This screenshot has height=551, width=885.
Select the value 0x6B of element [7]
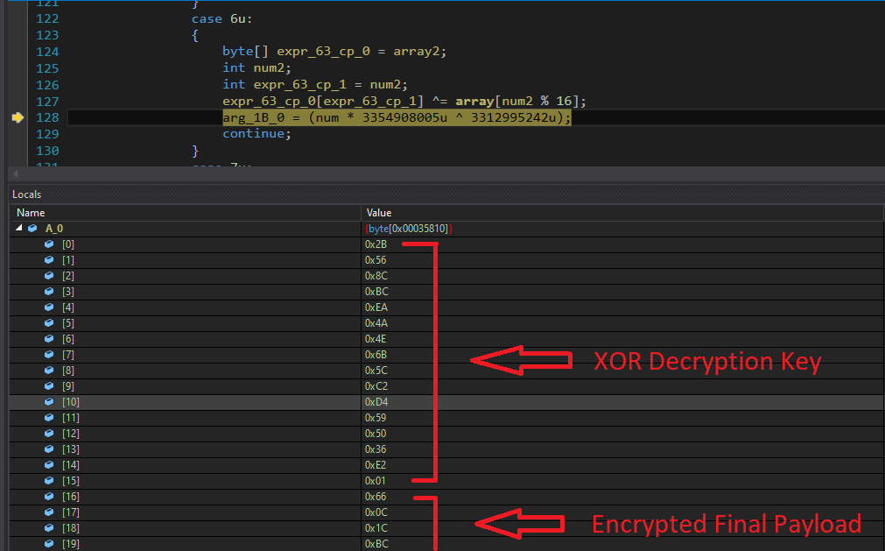coord(376,355)
